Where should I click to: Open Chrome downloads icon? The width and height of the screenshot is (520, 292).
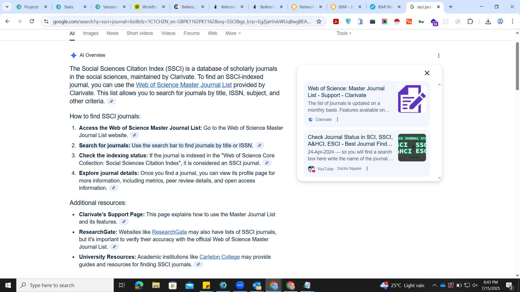point(488,22)
